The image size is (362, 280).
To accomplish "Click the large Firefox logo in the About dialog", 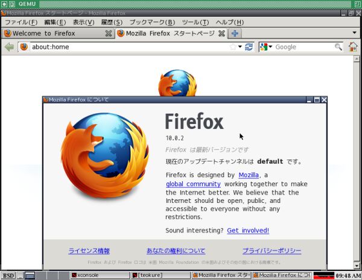I will click(105, 155).
